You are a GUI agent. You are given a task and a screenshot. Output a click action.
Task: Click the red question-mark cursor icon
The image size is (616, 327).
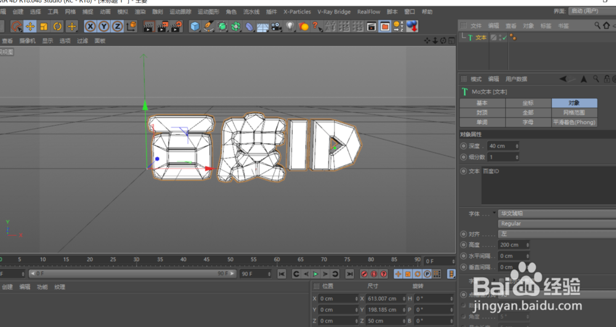tap(317, 26)
